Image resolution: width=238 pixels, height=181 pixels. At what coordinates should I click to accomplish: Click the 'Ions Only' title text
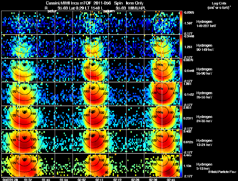(x=134, y=3)
